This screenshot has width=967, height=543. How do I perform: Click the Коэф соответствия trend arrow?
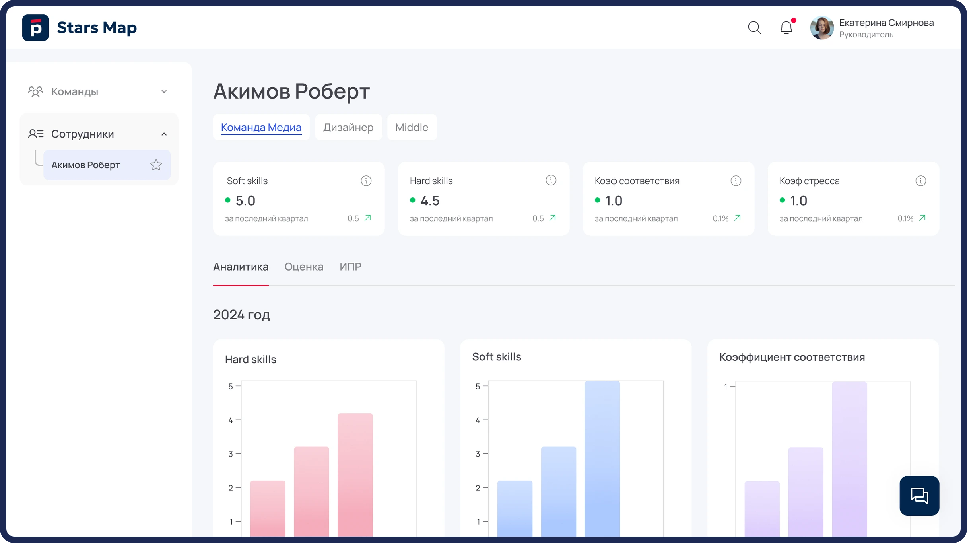738,218
